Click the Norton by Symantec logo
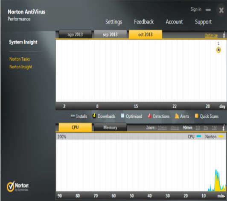Screen dimensions: 227x201 [17, 186]
